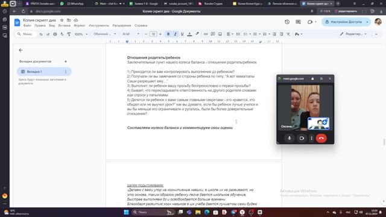Image resolution: width=386 pixels, height=217 pixels.
Task: Open the account avatar menu
Action: coord(378,22)
